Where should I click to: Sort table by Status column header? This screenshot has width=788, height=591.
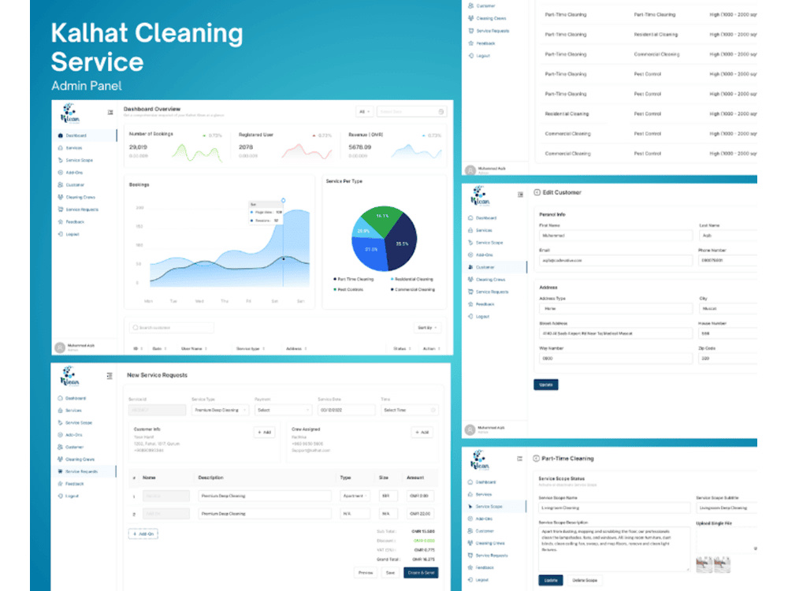[402, 348]
